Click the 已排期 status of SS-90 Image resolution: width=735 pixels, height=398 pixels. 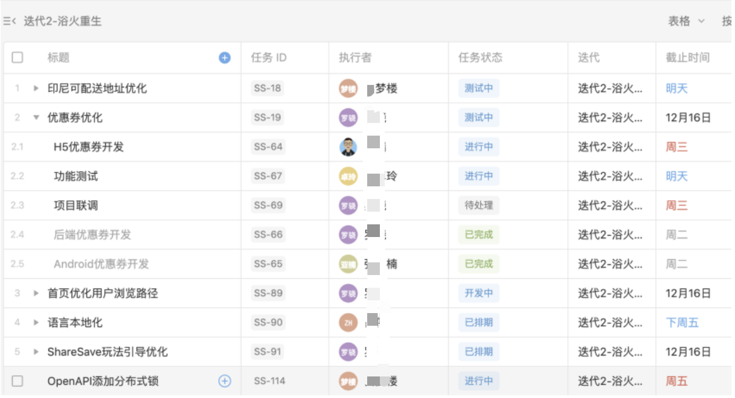tap(479, 322)
